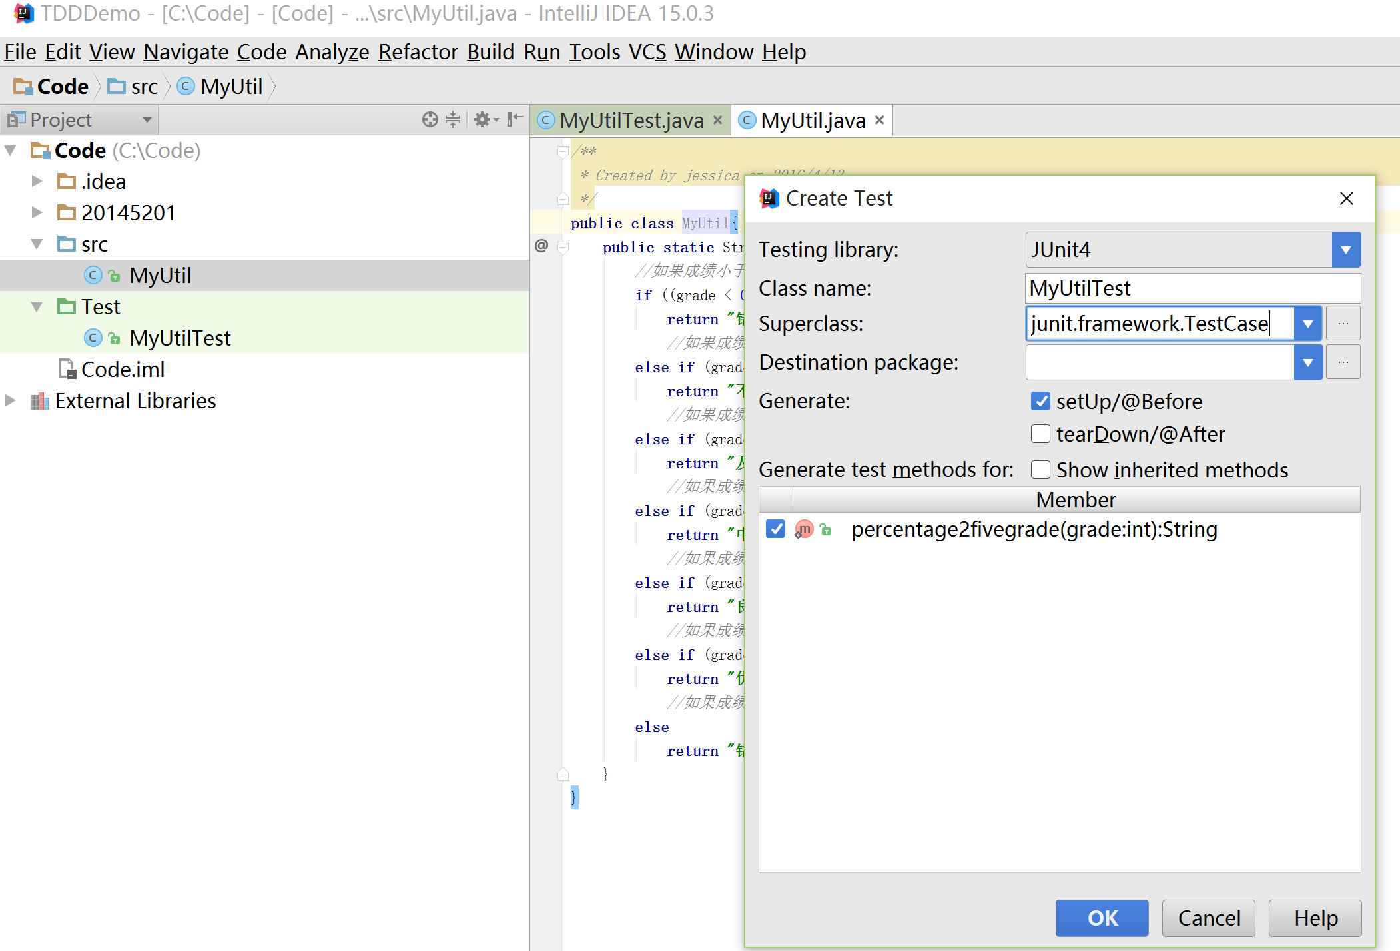
Task: Click the hide Project panel icon
Action: coord(515,119)
